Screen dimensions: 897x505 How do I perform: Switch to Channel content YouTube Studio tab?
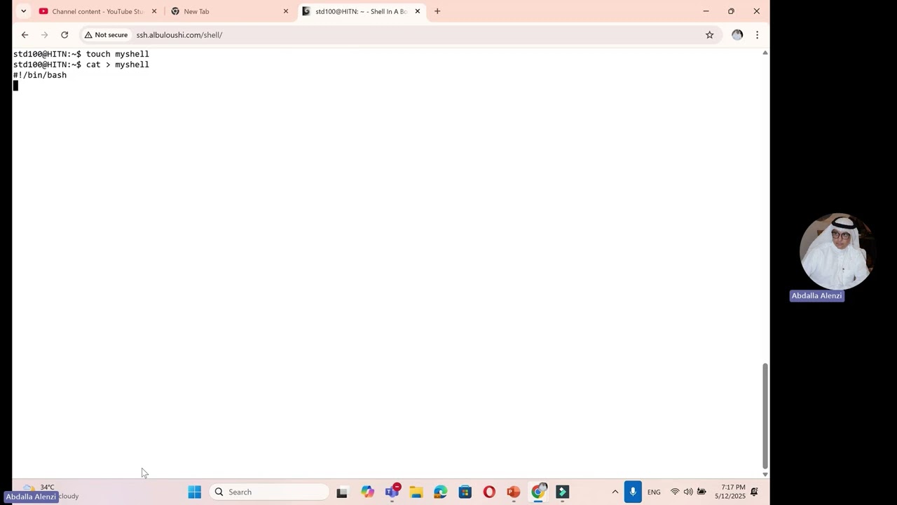click(91, 11)
